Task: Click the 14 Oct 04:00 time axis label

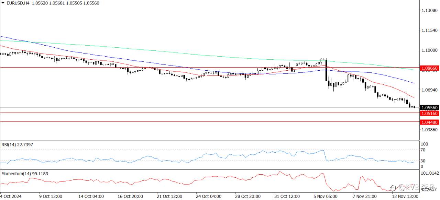Action: (91, 196)
